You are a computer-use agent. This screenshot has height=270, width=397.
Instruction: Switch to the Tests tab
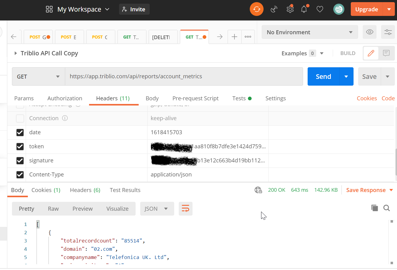tap(239, 98)
